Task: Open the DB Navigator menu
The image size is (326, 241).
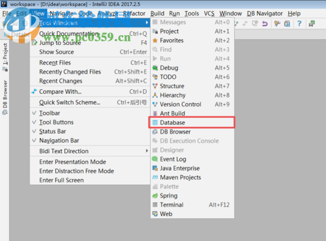Action: [265, 14]
